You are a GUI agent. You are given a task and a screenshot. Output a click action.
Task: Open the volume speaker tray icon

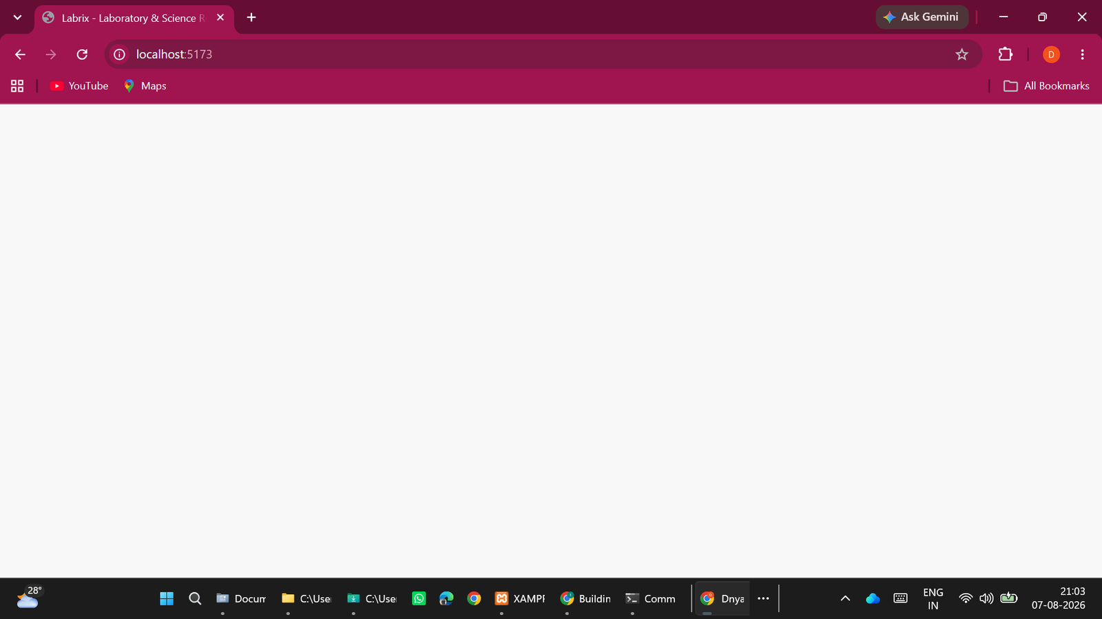pos(986,598)
